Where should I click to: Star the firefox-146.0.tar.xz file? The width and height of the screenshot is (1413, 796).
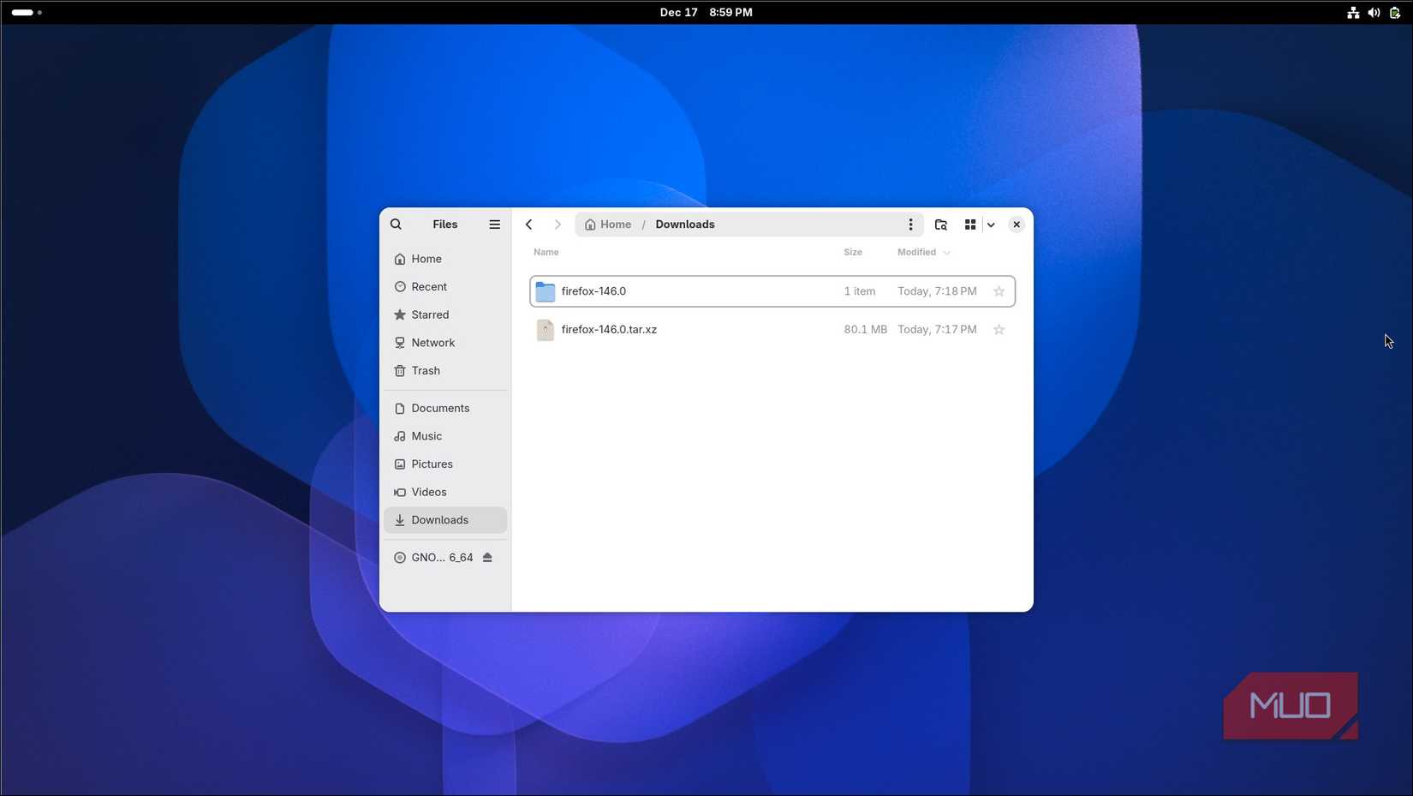[x=999, y=329]
